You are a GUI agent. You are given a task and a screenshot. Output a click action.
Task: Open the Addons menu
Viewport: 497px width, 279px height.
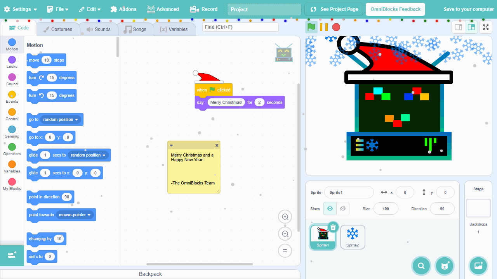coord(123,9)
